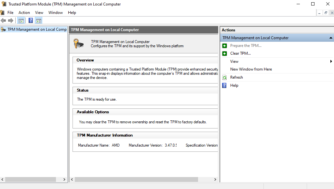Minimize the inner MDI child window
Screen dimensions: 334x189
319,13
